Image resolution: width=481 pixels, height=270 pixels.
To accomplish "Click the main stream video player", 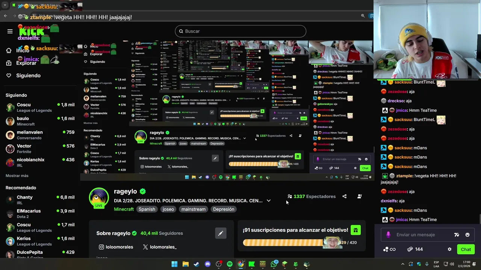I will tap(227, 110).
